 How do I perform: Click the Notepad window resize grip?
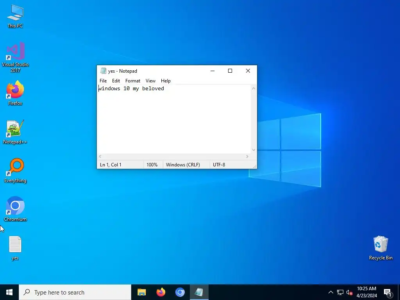click(255, 166)
